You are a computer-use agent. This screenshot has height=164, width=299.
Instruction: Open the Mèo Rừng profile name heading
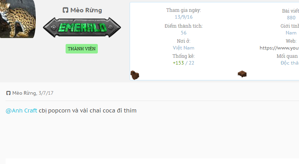point(86,10)
